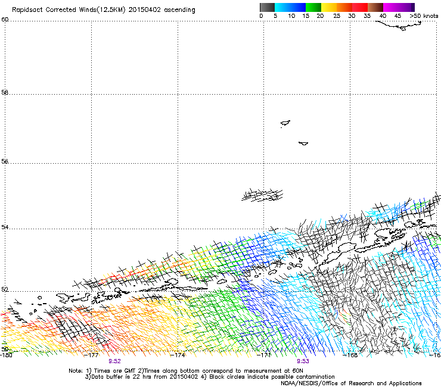
Task: Click the Rapidscat Corrected Winds title text
Action: click(104, 10)
